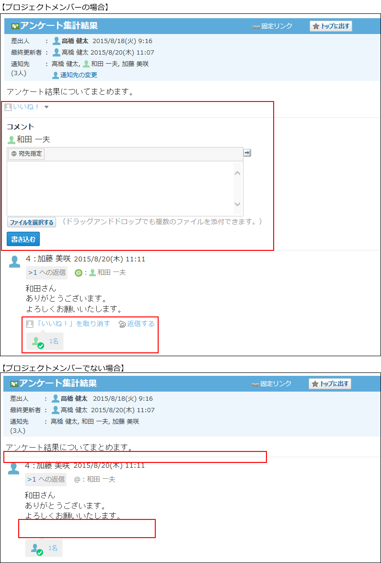Click 加藤 美咲 avatar in the top panel comment
The width and height of the screenshot is (381, 563).
(x=14, y=262)
